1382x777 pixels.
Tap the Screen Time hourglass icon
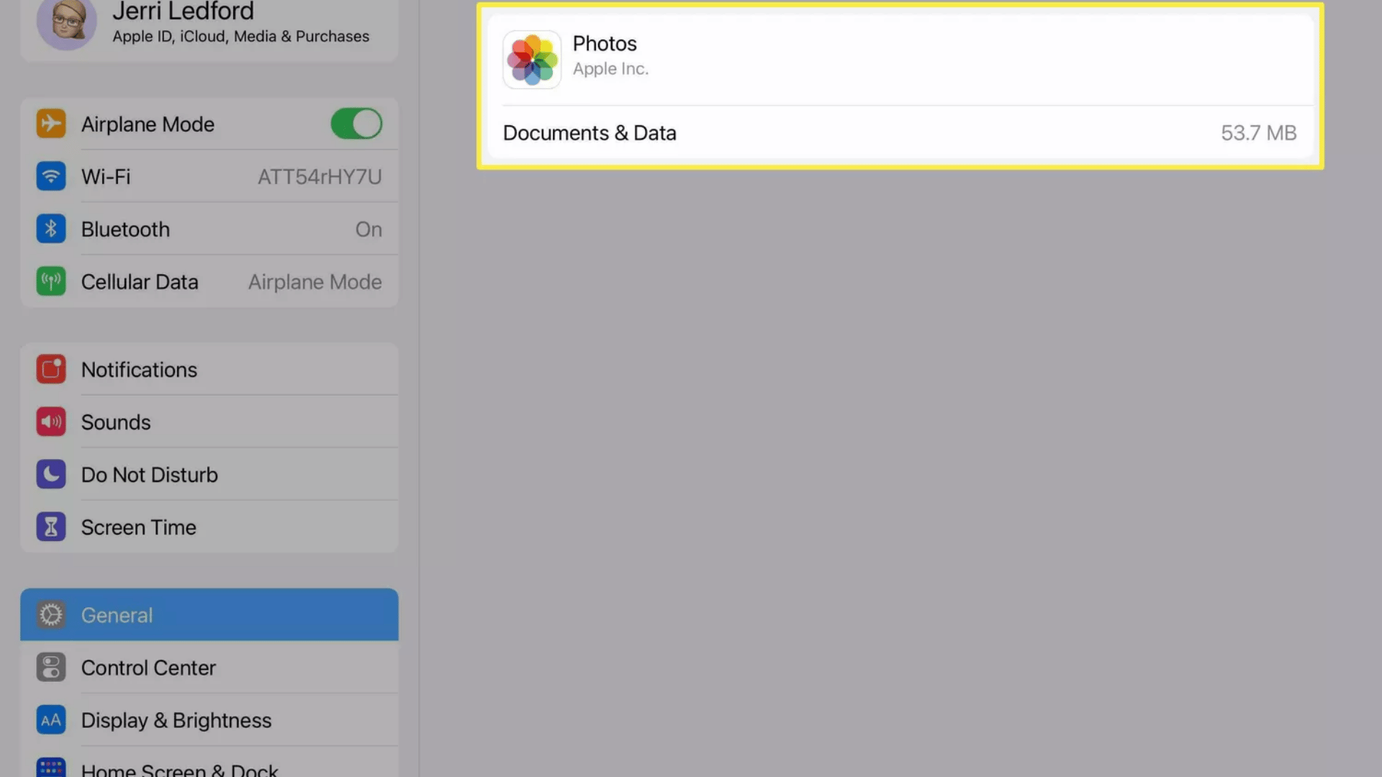click(51, 527)
